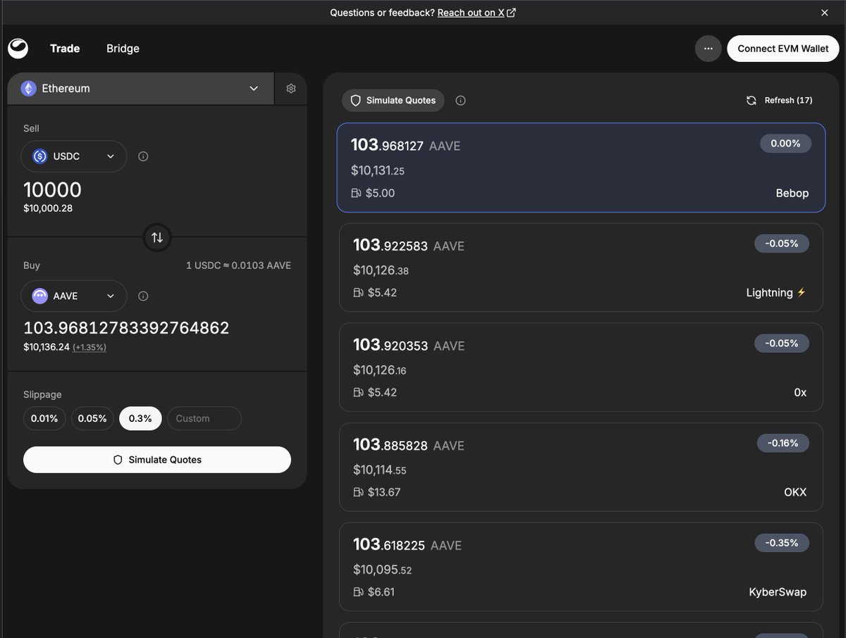
Task: Click the wide white Simulate Quotes button
Action: (x=157, y=460)
